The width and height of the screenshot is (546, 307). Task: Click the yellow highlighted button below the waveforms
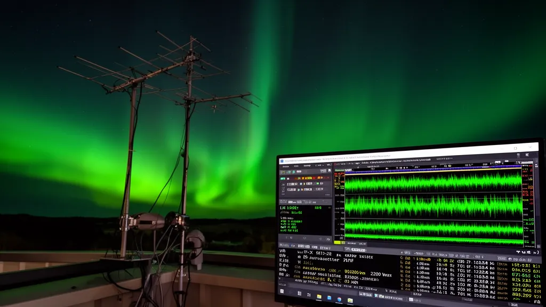(x=337, y=243)
